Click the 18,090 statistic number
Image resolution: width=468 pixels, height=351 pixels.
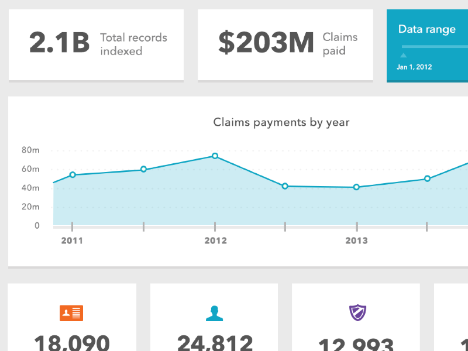[72, 343]
